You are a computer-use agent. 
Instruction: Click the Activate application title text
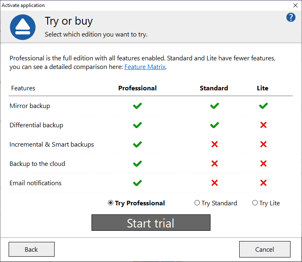[23, 5]
